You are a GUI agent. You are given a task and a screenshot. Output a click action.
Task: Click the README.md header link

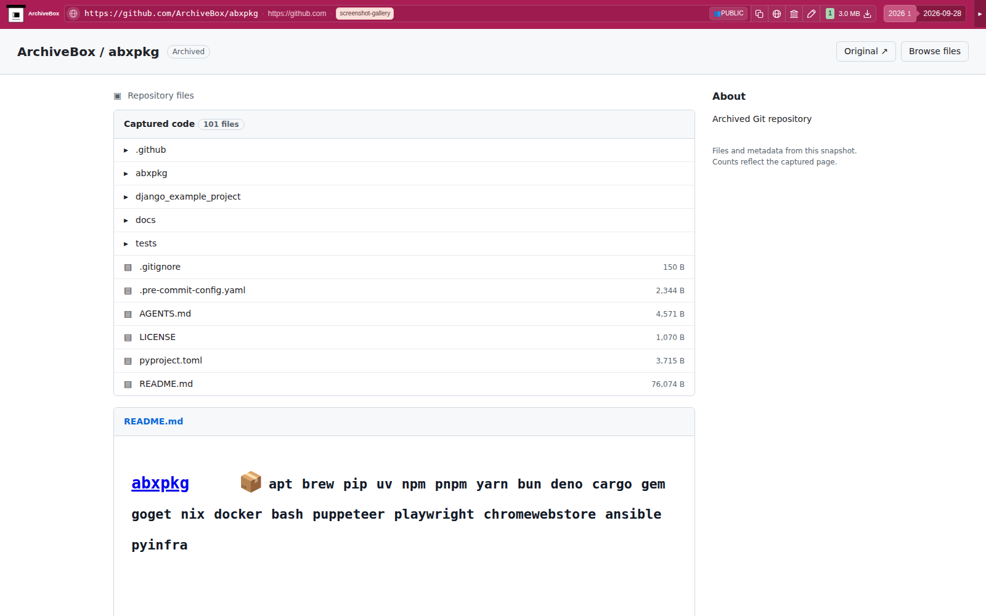point(153,421)
